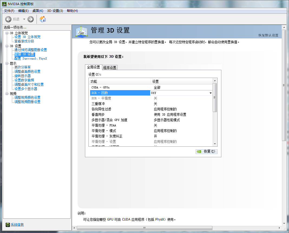Open 查看游戏分级 task
The height and width of the screenshot is (233, 289).
click(x=24, y=41)
